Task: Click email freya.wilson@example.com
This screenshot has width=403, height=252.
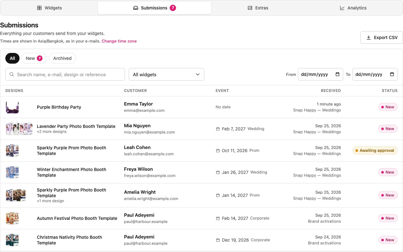Action: click(x=150, y=176)
